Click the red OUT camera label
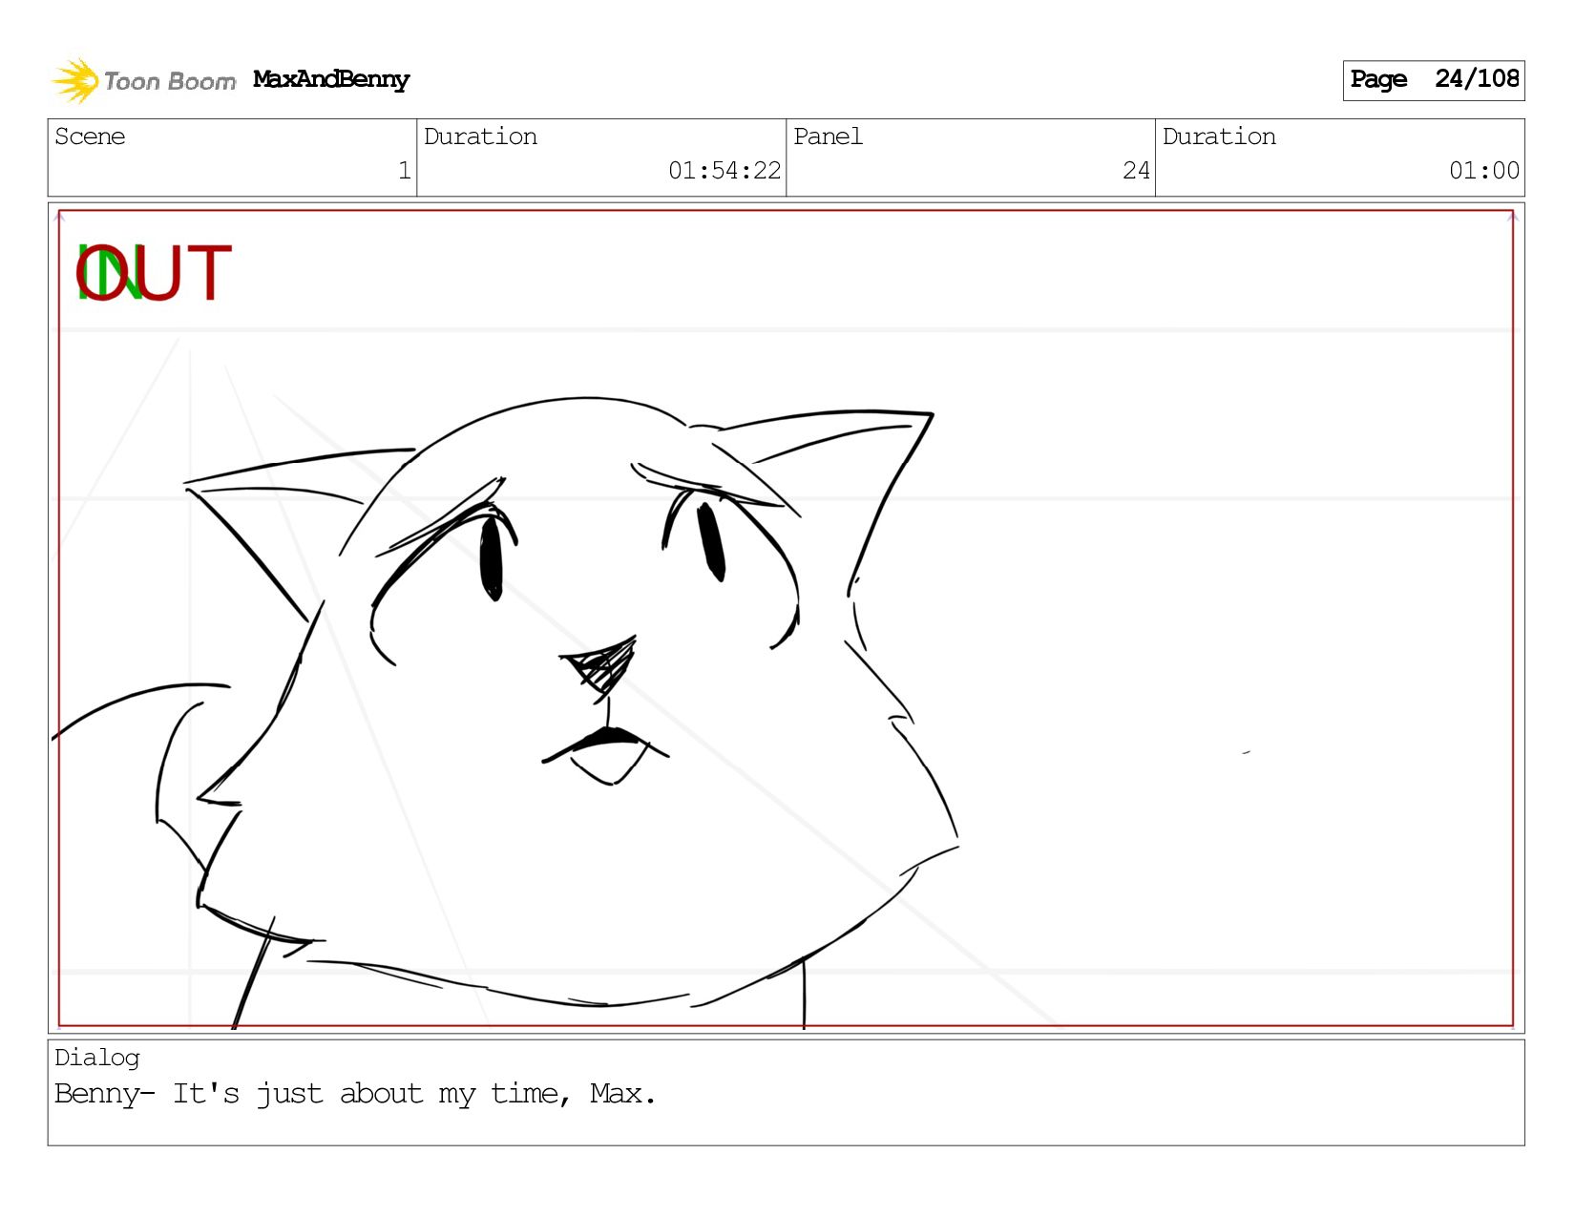1575x1217 pixels. pyautogui.click(x=153, y=274)
